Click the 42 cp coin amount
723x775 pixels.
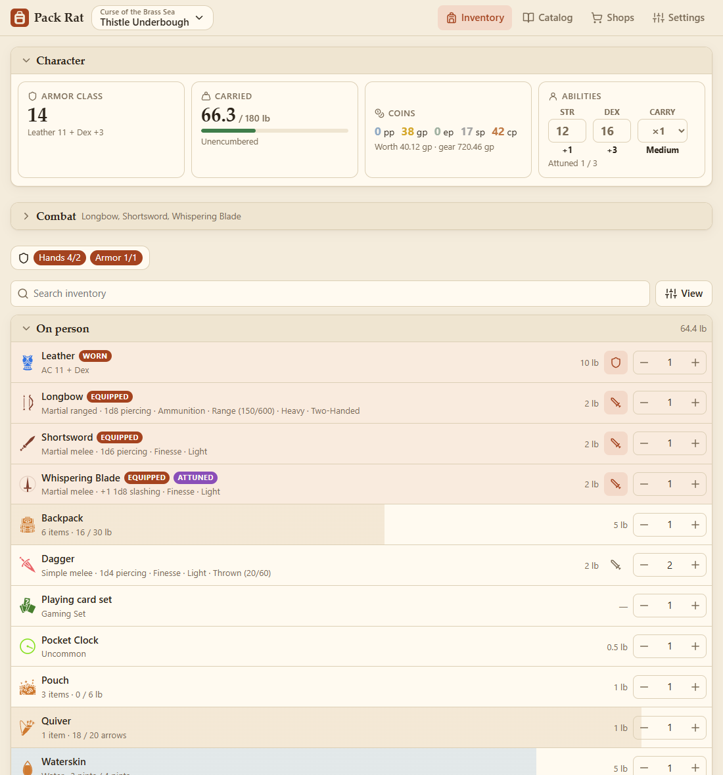click(x=504, y=132)
